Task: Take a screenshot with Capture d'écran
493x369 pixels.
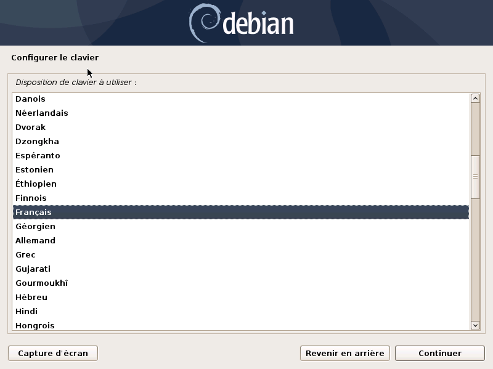Action: (53, 353)
